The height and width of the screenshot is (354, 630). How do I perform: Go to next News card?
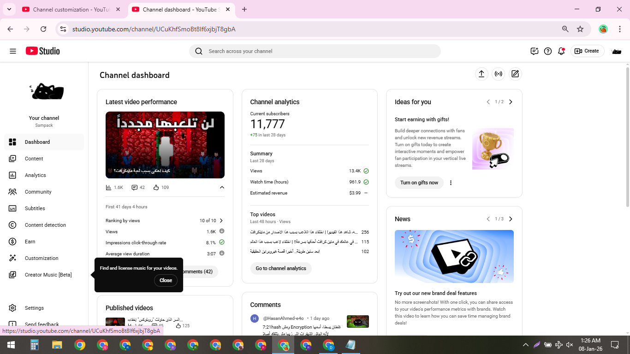pos(511,219)
